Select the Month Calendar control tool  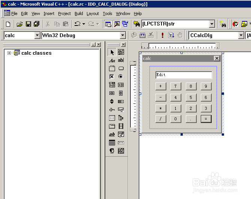112,143
